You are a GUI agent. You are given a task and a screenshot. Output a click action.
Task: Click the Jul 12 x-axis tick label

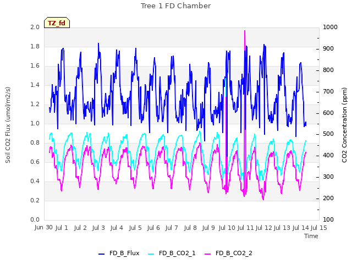264,228
